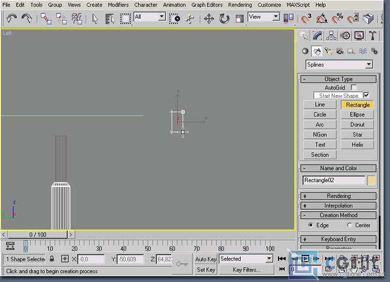Screen dimensions: 390x282
Task: Activate the Select Object arrow tool
Action: pyautogui.click(x=95, y=19)
